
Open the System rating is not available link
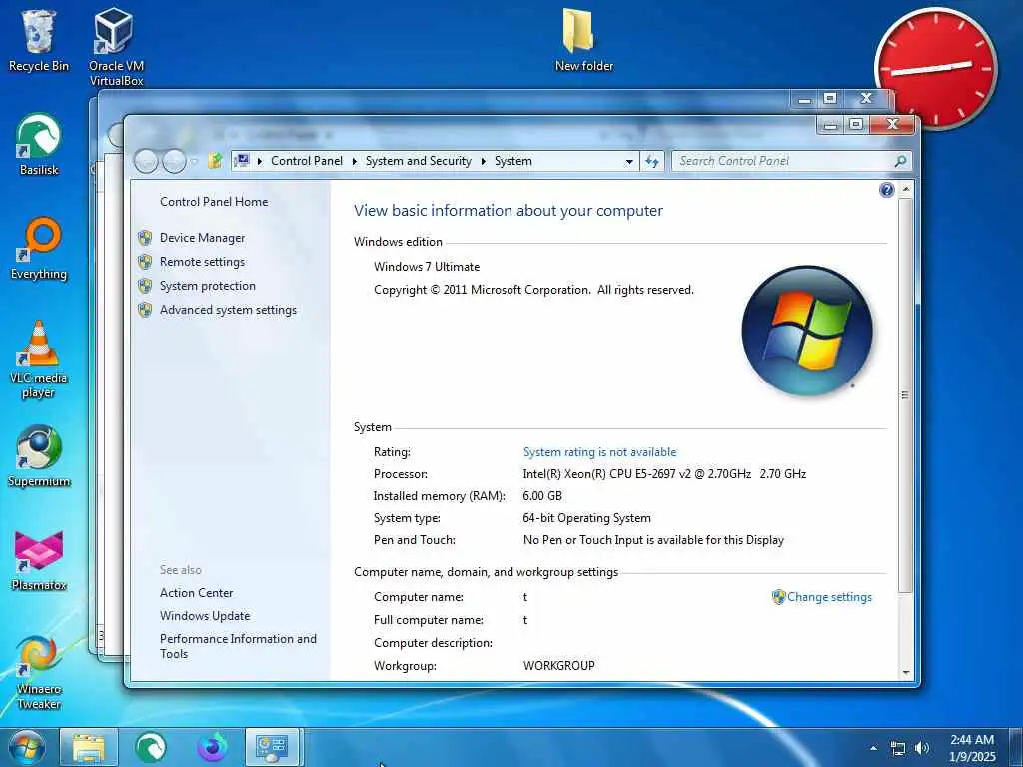coord(599,452)
